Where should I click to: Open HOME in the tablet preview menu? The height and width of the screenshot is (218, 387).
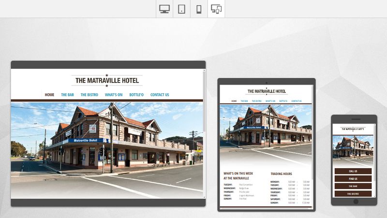(234, 101)
